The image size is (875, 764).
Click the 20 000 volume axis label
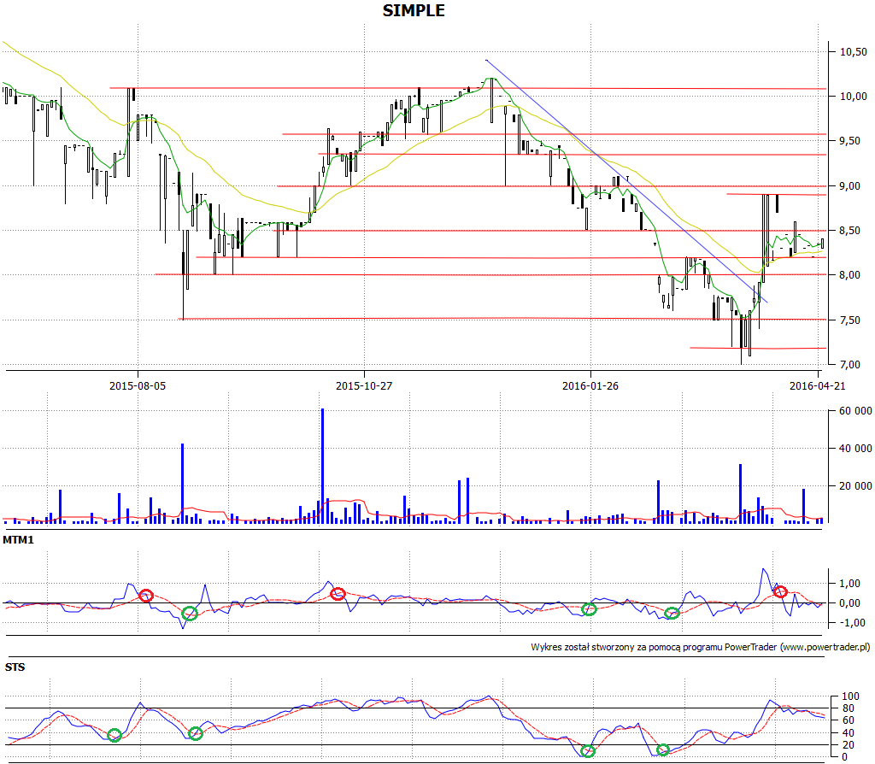click(x=855, y=485)
